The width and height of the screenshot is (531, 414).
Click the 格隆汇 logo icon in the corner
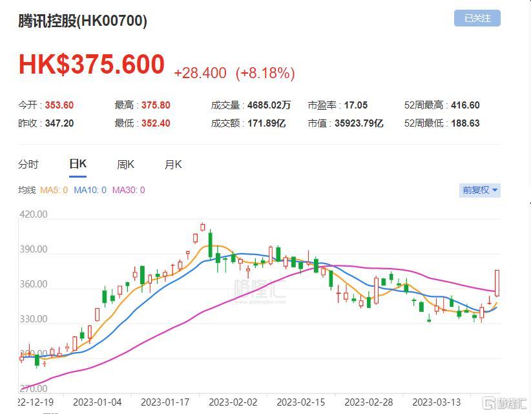[490, 403]
